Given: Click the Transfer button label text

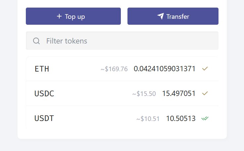Looking at the screenshot, I should 178,16.
